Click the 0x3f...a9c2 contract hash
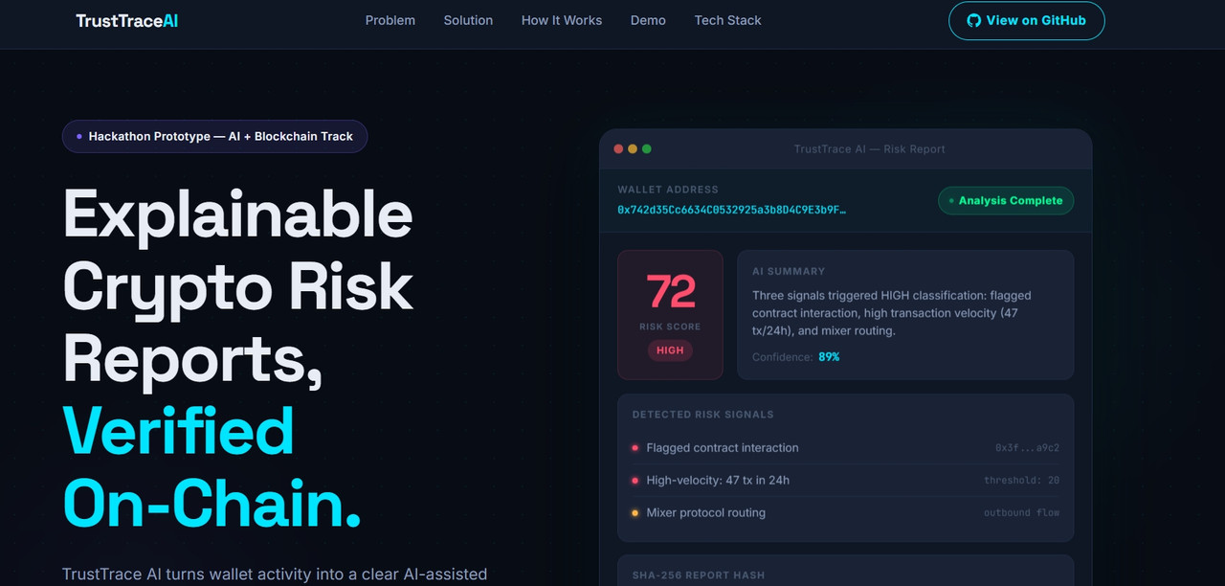Screen dimensions: 1225x586 [1028, 448]
